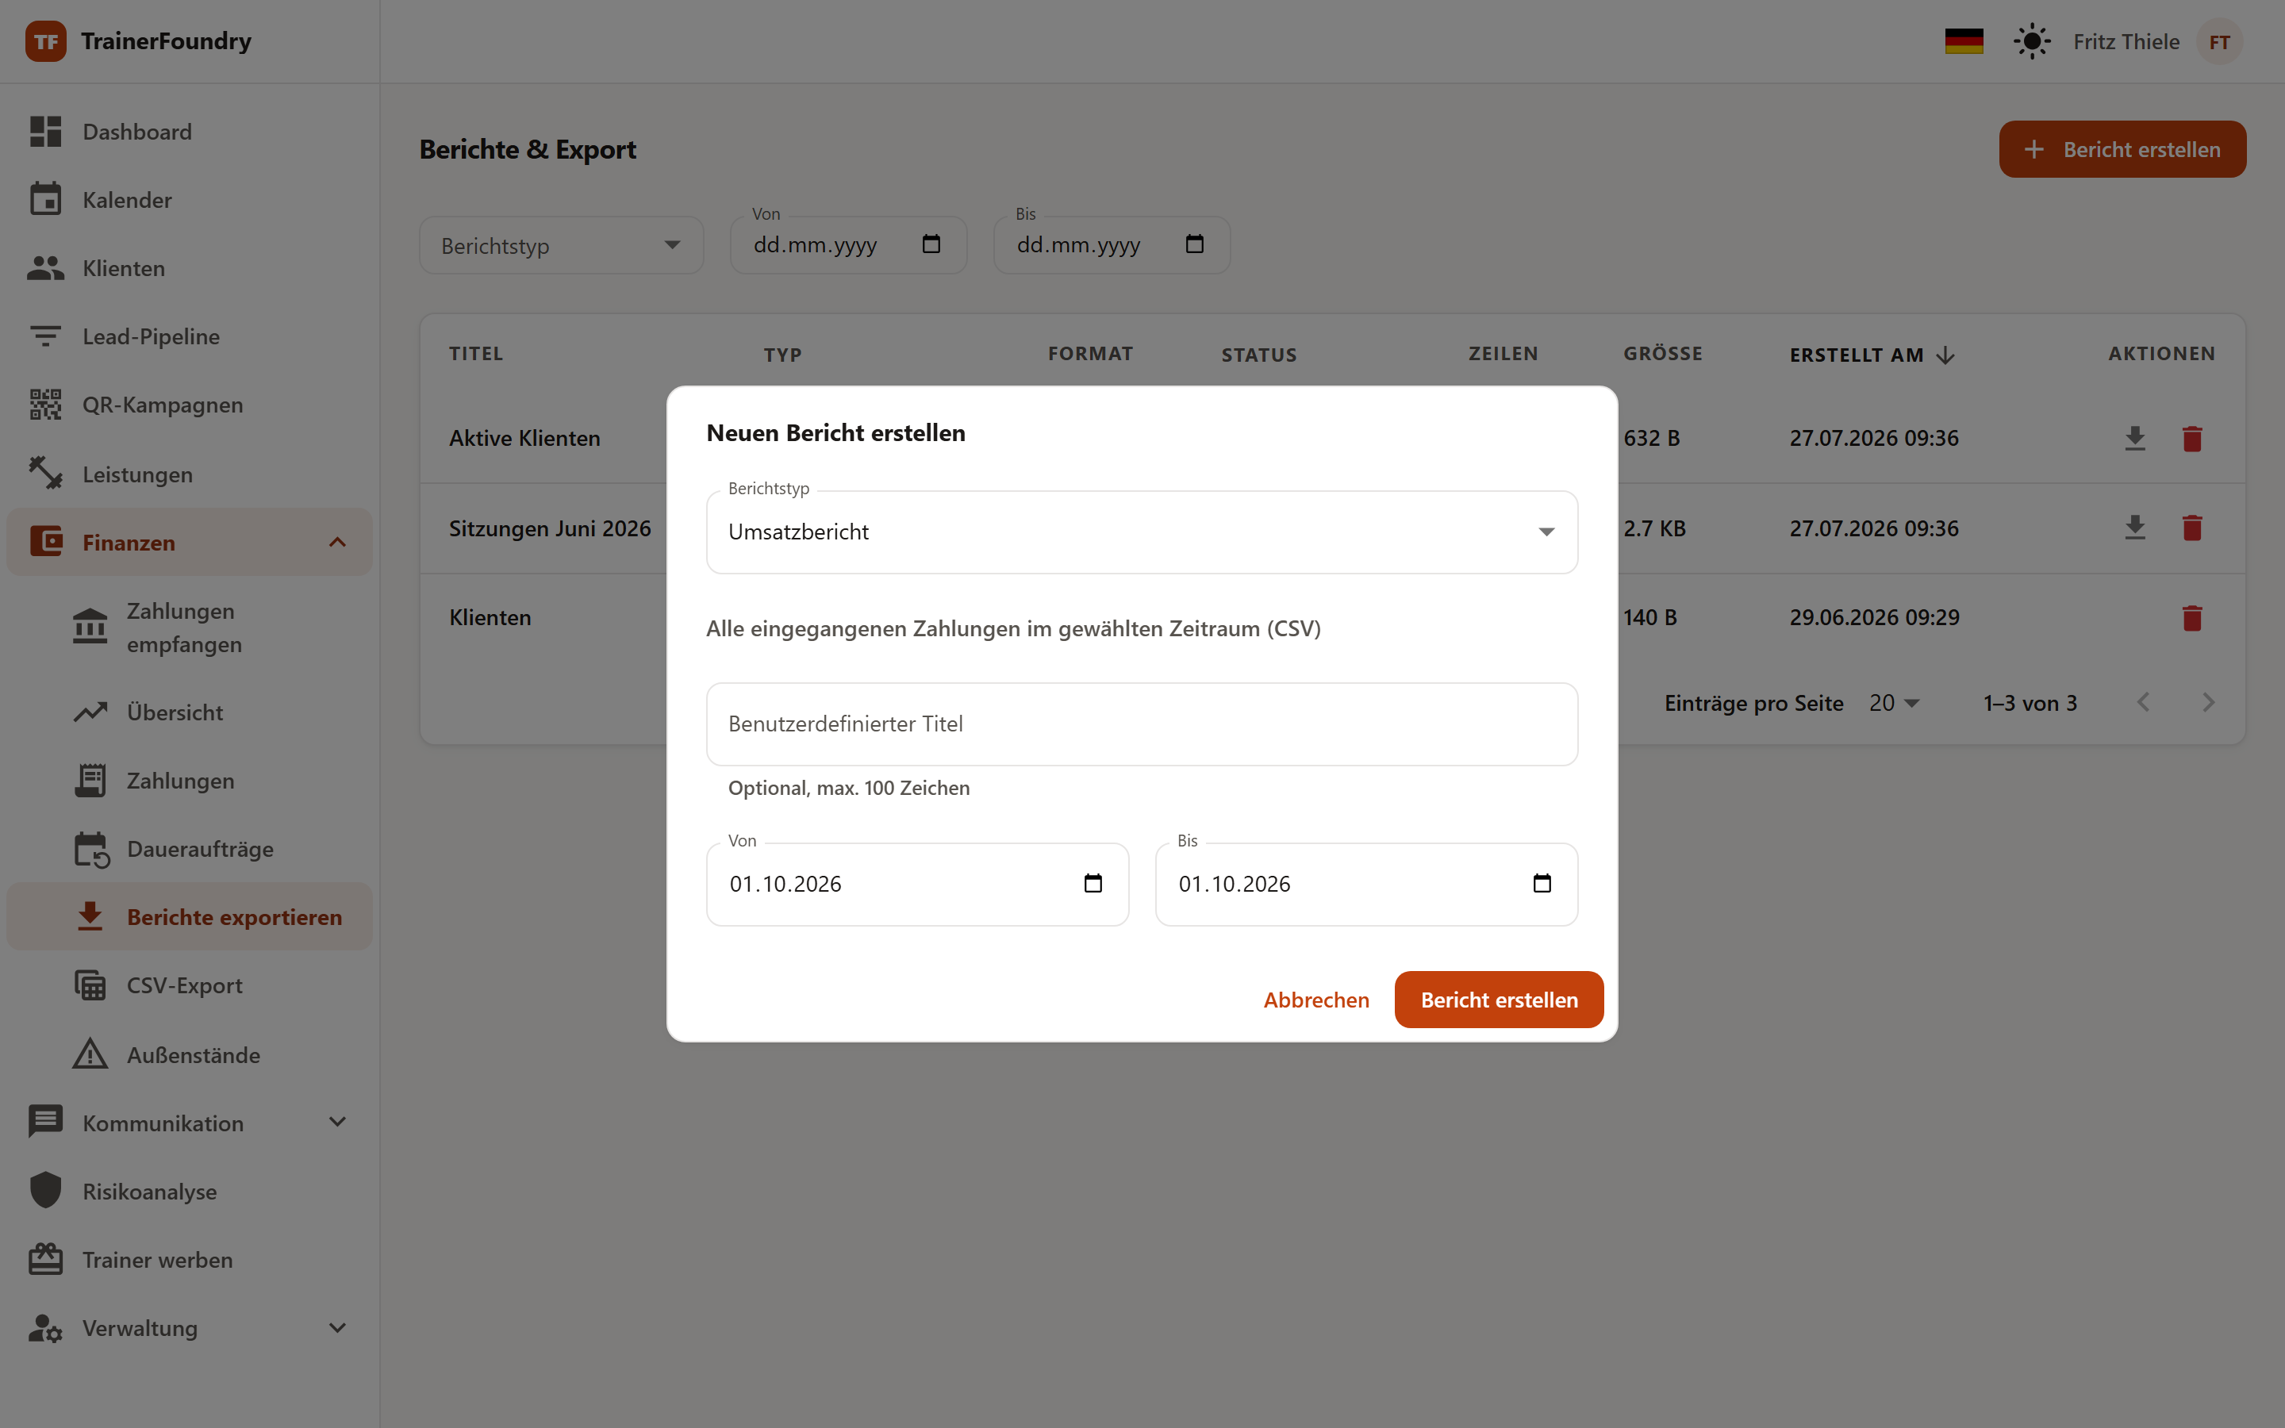The height and width of the screenshot is (1428, 2285).
Task: Click Leistungen in the sidebar
Action: pyautogui.click(x=189, y=474)
